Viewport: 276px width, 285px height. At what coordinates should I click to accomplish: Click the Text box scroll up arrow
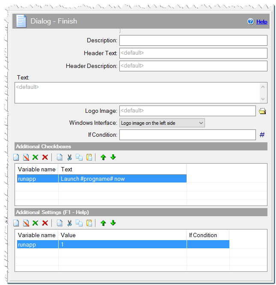[x=263, y=87]
